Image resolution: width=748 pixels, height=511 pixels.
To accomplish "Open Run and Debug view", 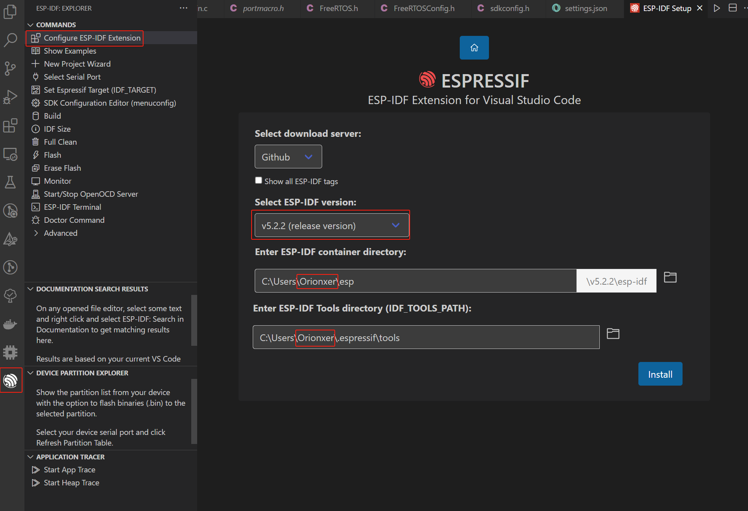I will coord(10,97).
